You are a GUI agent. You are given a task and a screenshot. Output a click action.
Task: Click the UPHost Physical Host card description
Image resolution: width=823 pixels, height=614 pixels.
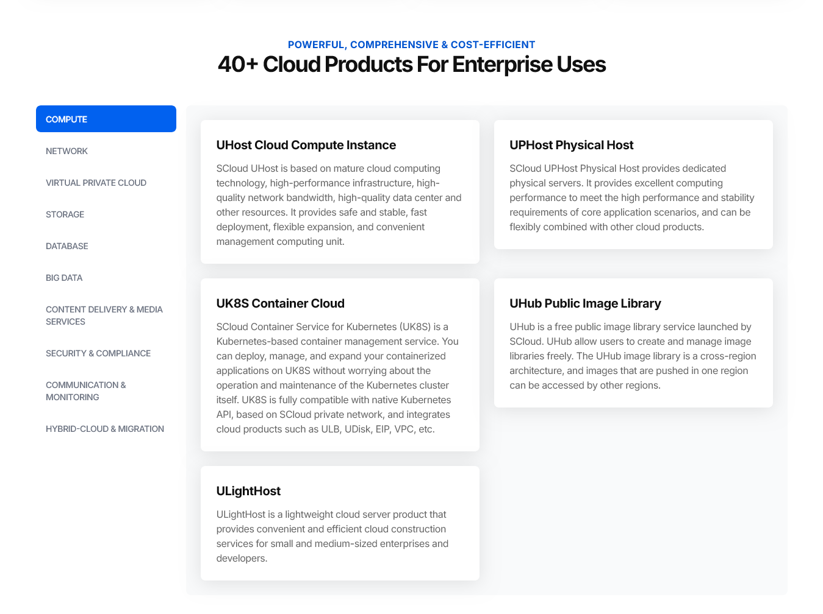tap(631, 198)
